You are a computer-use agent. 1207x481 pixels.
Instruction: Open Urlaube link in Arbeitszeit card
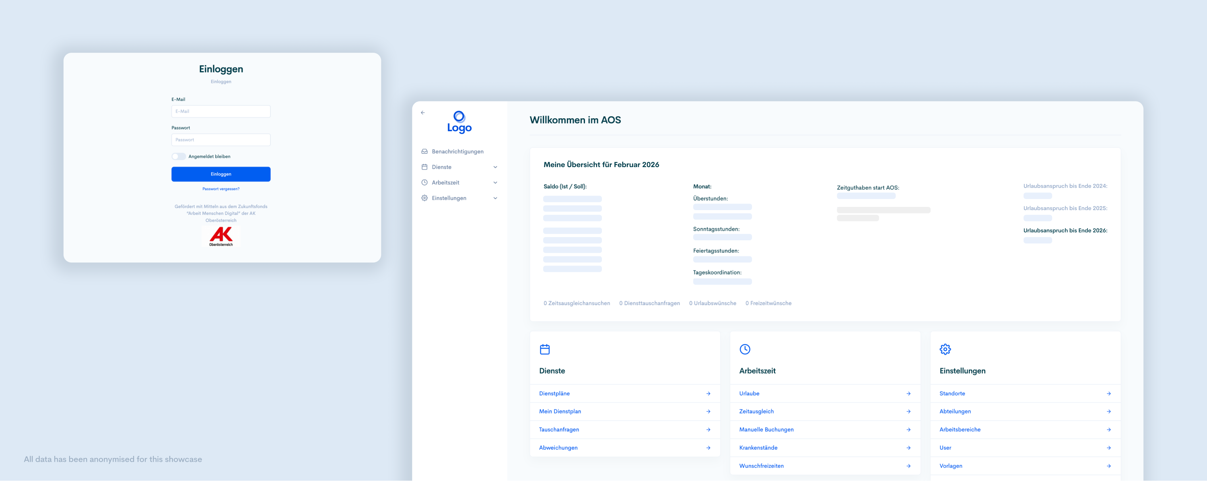[x=749, y=394]
